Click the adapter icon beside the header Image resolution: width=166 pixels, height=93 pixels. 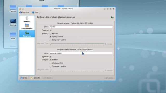112,17
